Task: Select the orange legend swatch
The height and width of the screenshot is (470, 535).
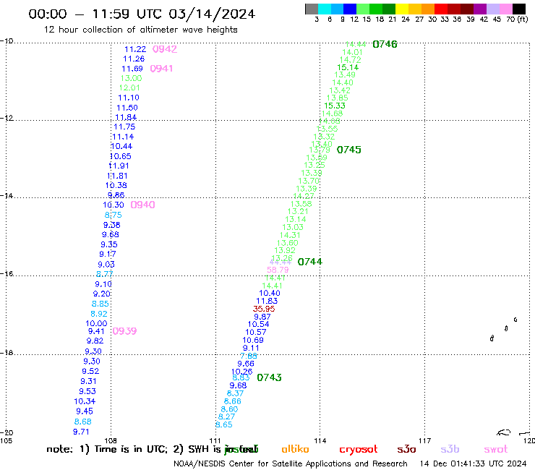Action: (427, 9)
